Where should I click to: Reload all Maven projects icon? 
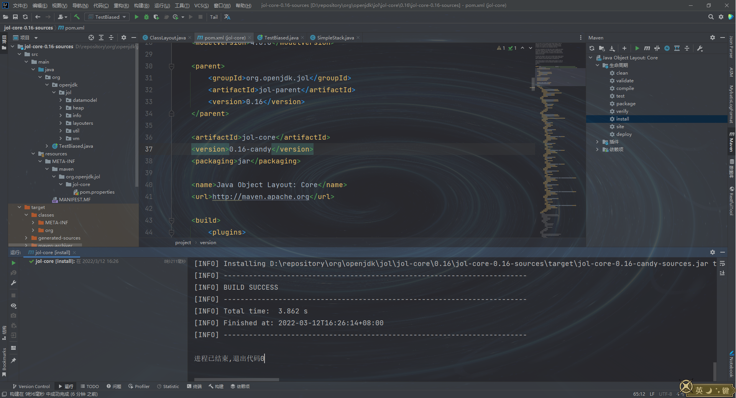tap(592, 48)
